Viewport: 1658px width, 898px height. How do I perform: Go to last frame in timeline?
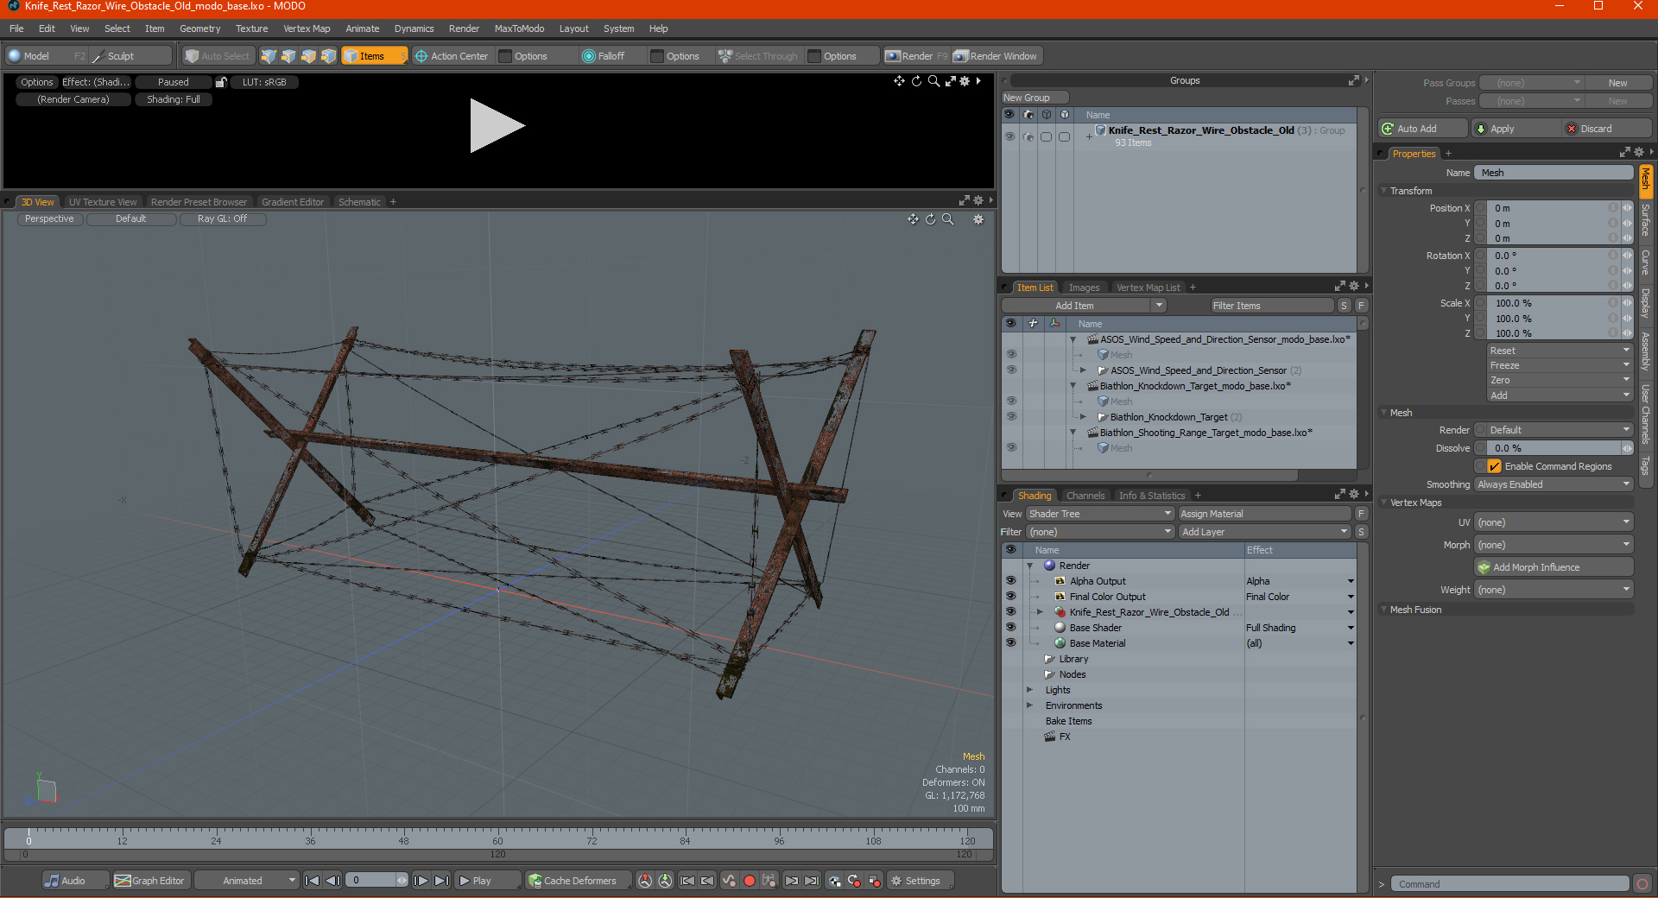tap(441, 881)
